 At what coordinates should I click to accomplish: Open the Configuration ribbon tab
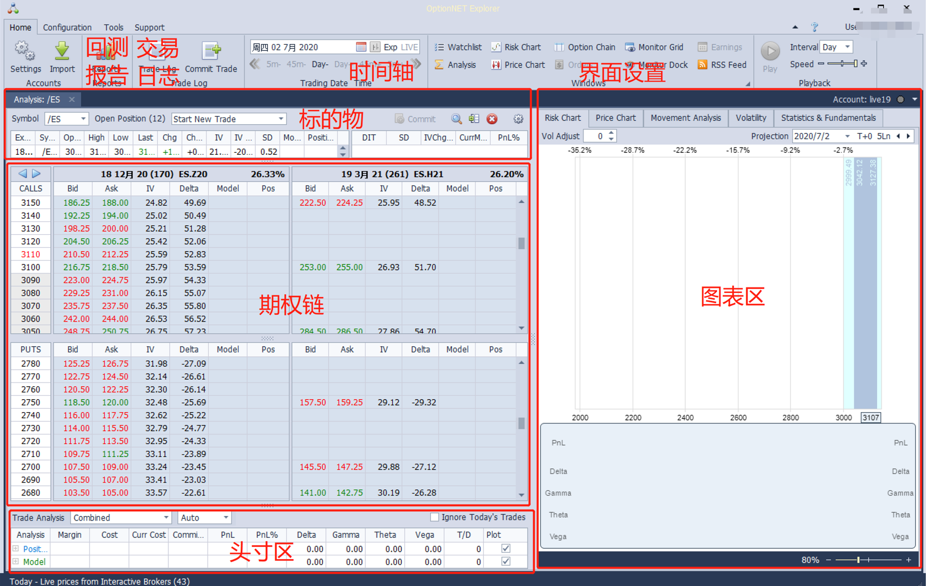pos(67,27)
